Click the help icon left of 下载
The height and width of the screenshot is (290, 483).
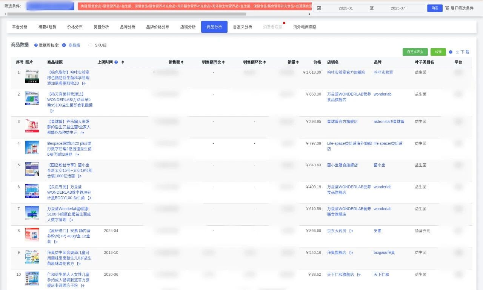(x=451, y=52)
